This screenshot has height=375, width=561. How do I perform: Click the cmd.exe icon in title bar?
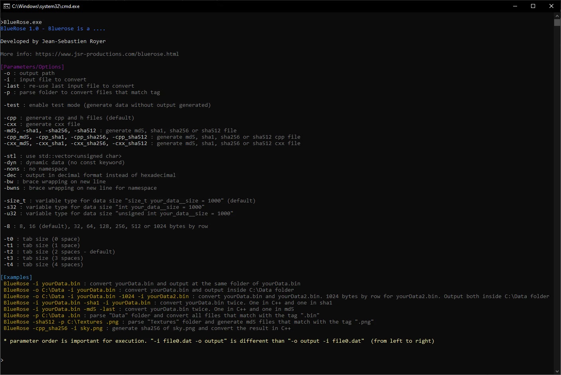[x=6, y=6]
